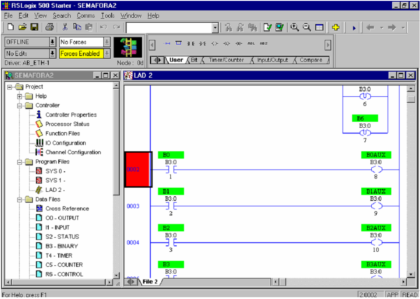Image resolution: width=420 pixels, height=299 pixels.
Task: Toggle the Forces Enabled setting
Action: 80,53
